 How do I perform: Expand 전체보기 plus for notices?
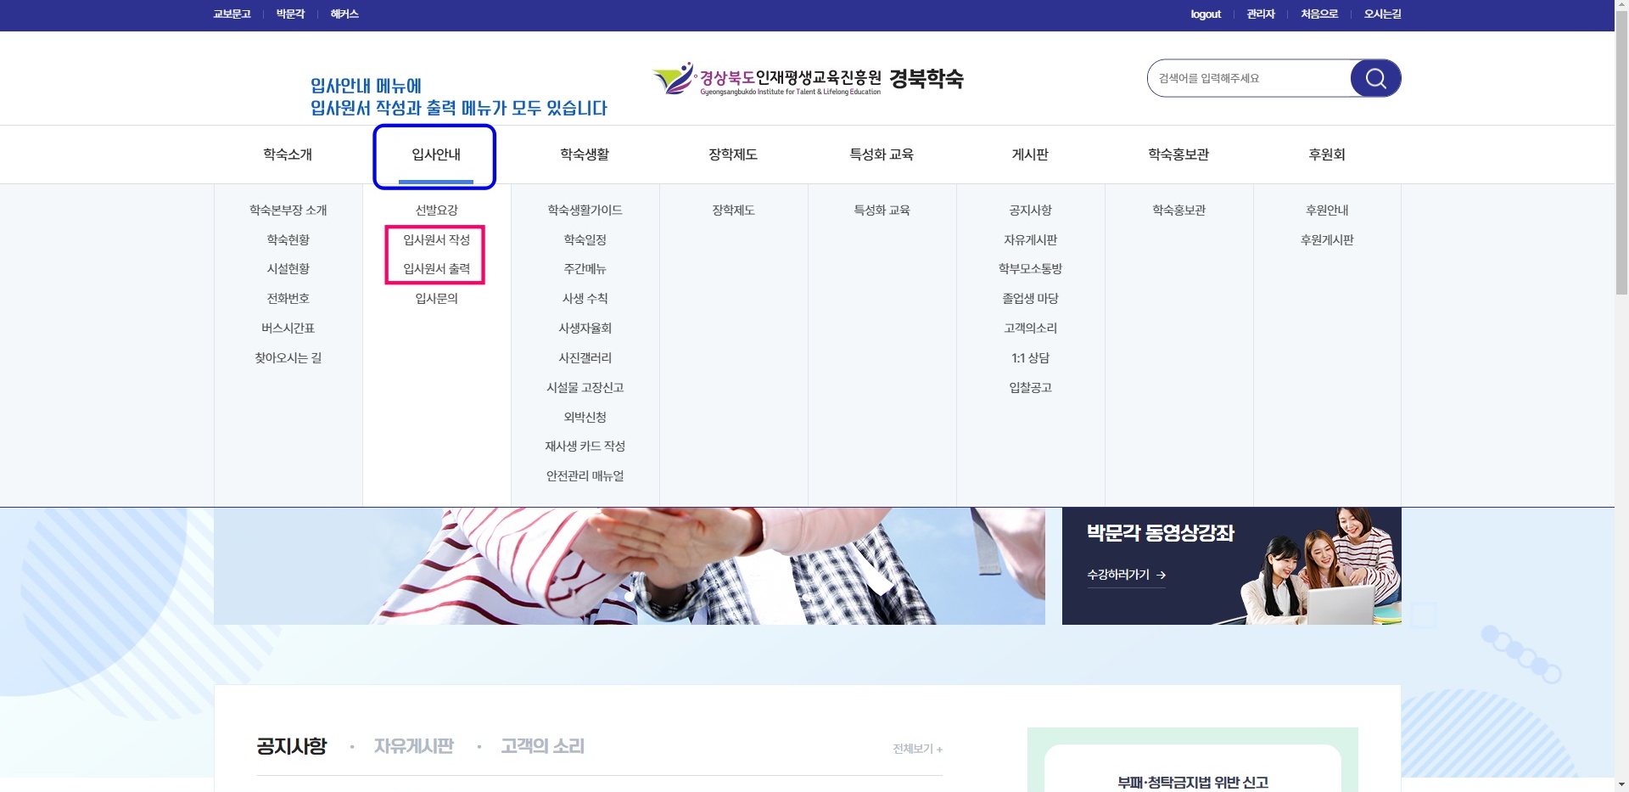coord(917,749)
